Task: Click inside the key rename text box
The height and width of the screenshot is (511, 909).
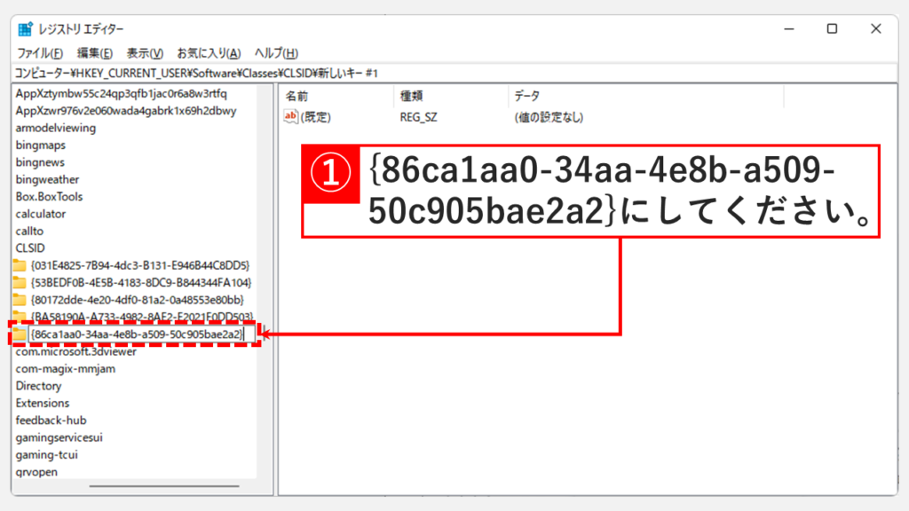Action: click(x=136, y=334)
